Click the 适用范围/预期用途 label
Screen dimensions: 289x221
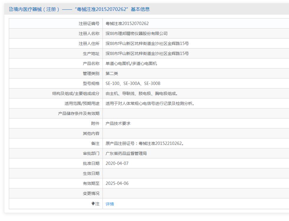82,103
